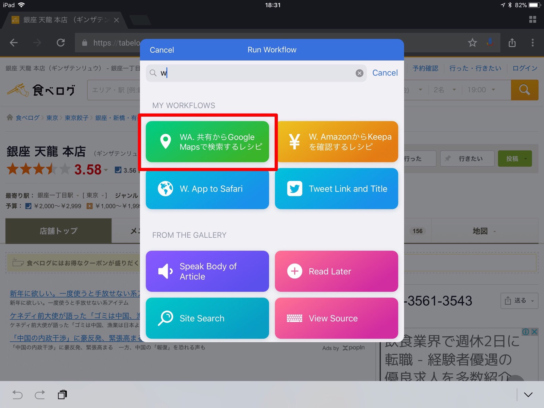Open the share sheet icon
Viewport: 544px width, 408px height.
coord(512,42)
